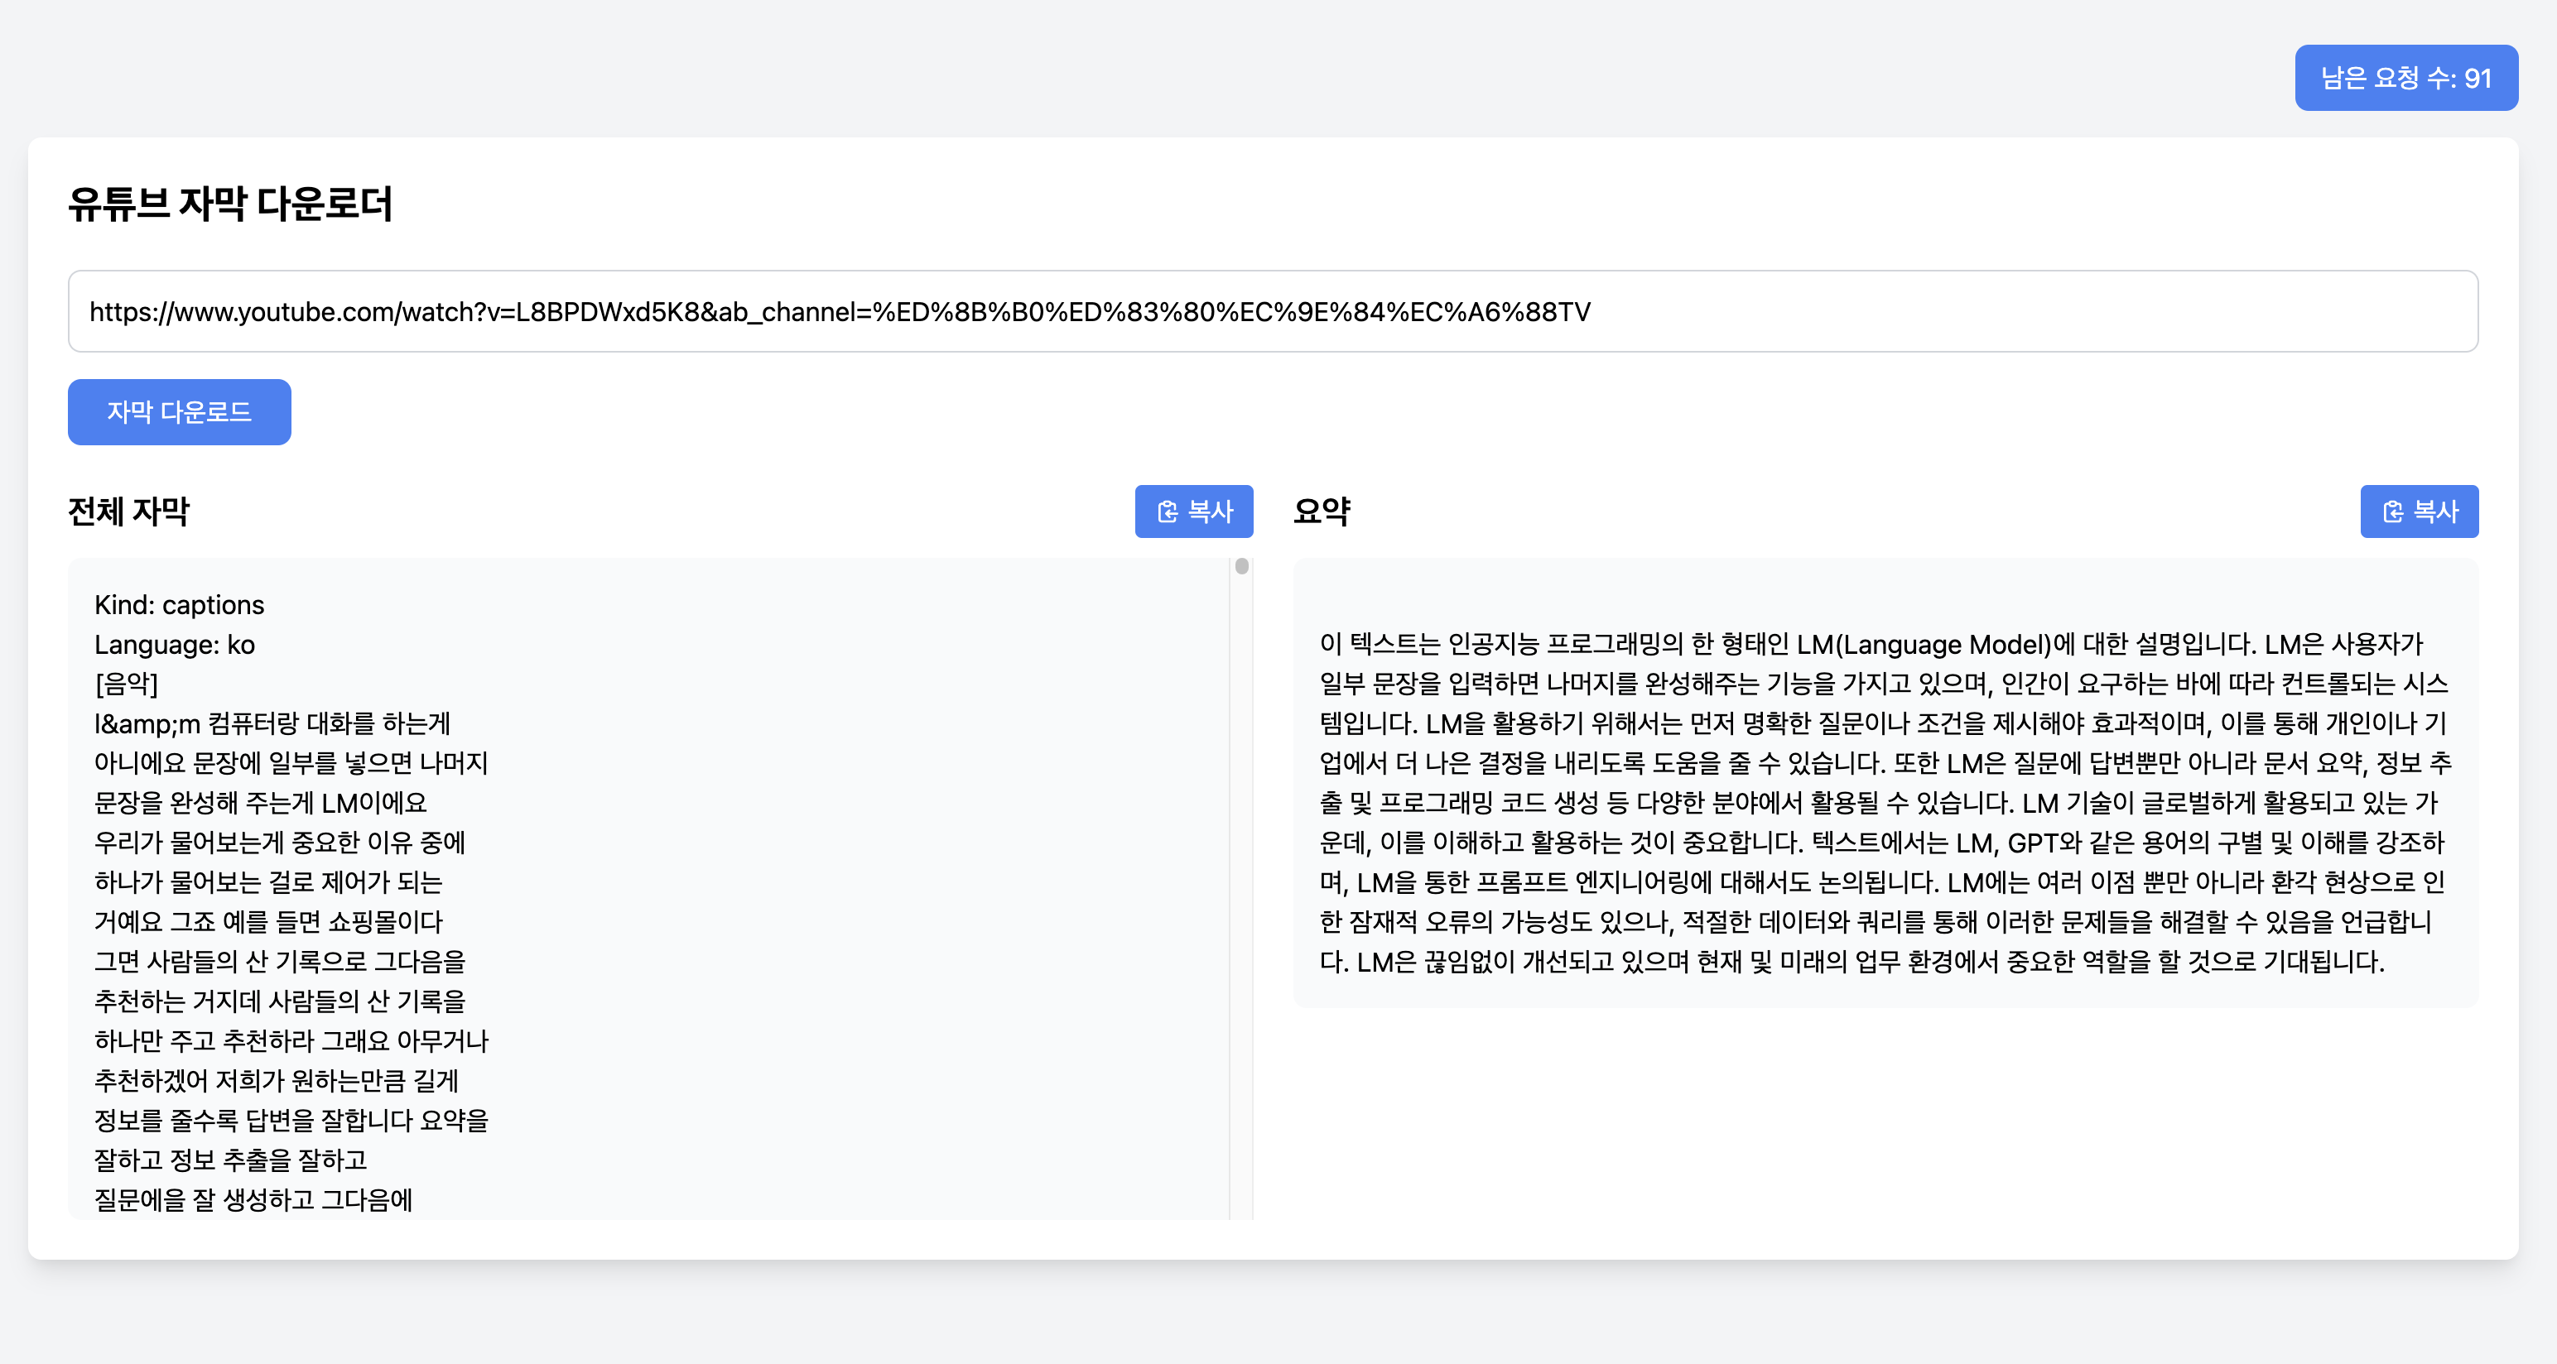Image resolution: width=2557 pixels, height=1364 pixels.
Task: Click the scrollbar track below the thumb
Action: [1240, 893]
